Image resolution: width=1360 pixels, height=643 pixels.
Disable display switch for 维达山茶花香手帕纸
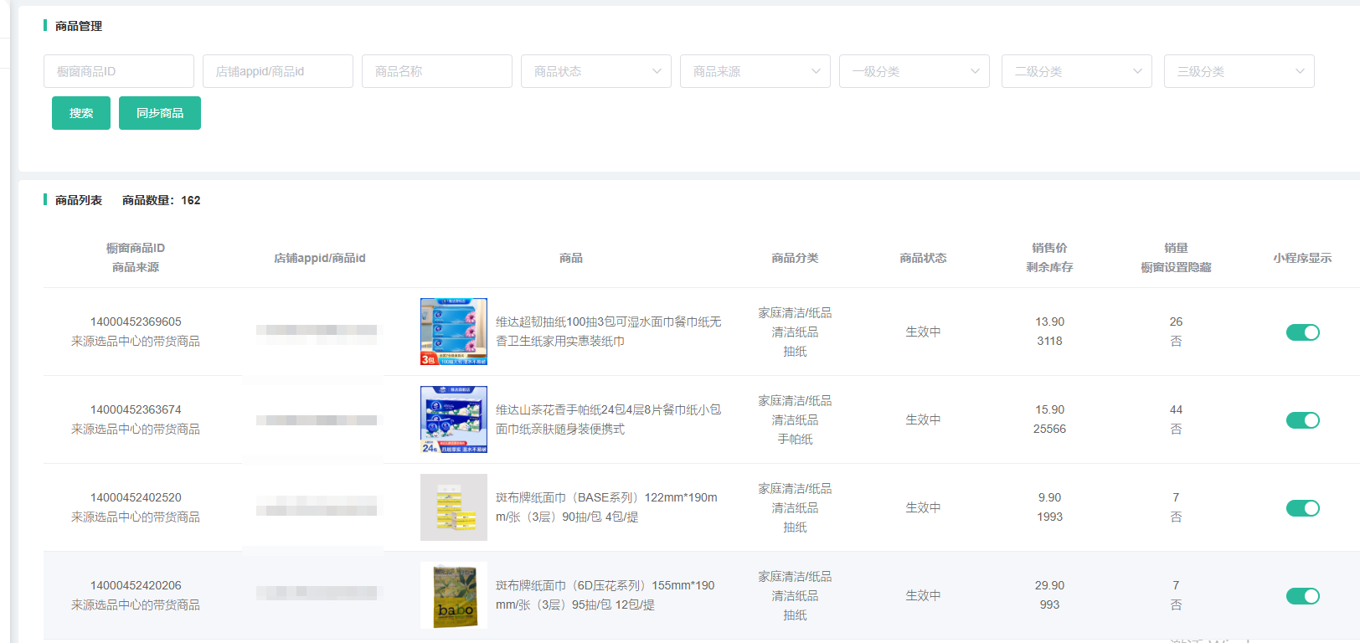pyautogui.click(x=1302, y=420)
